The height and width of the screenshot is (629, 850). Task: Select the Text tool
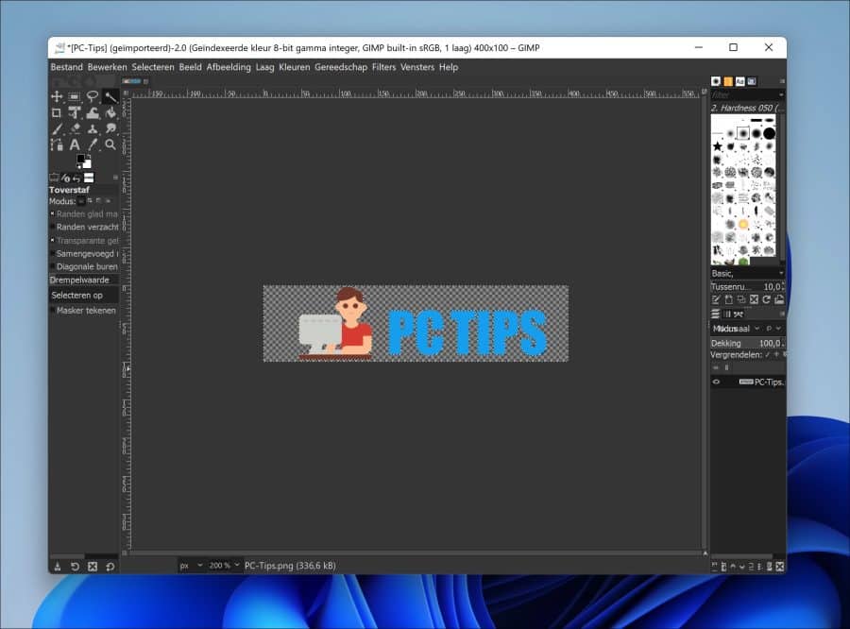pos(75,144)
